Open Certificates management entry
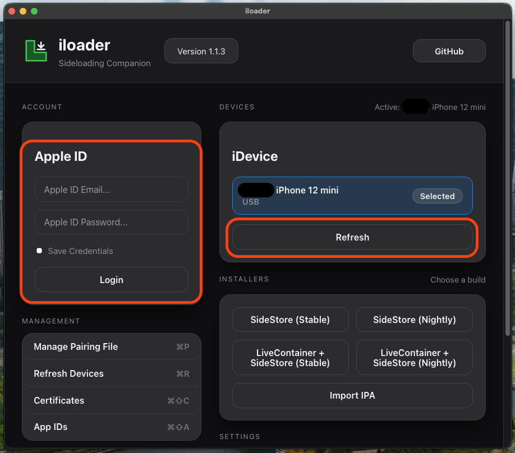The height and width of the screenshot is (453, 515). [111, 400]
